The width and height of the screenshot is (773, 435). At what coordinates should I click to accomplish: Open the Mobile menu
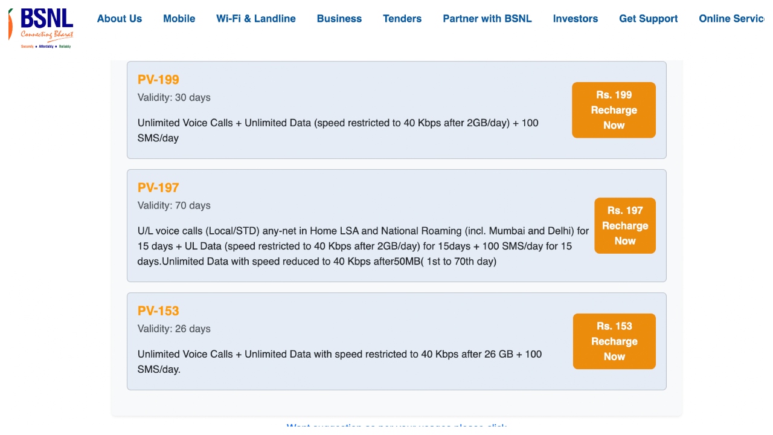pyautogui.click(x=179, y=19)
